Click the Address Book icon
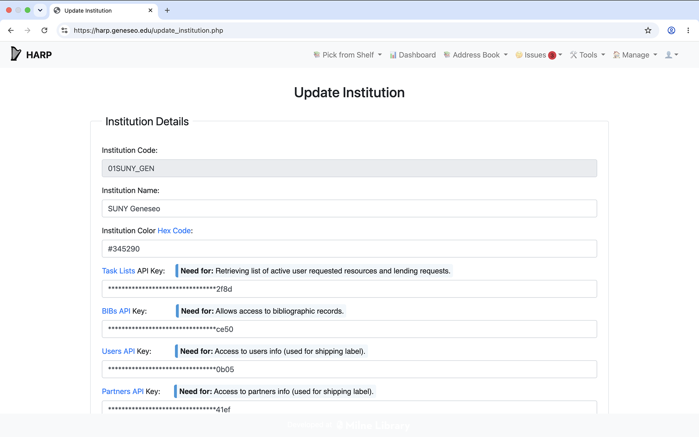The width and height of the screenshot is (699, 437). (x=447, y=55)
